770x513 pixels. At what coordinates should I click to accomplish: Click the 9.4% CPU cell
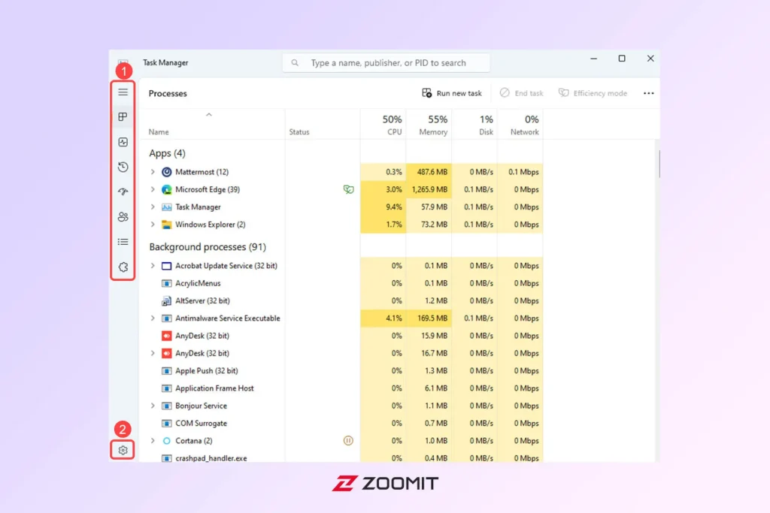tap(383, 207)
